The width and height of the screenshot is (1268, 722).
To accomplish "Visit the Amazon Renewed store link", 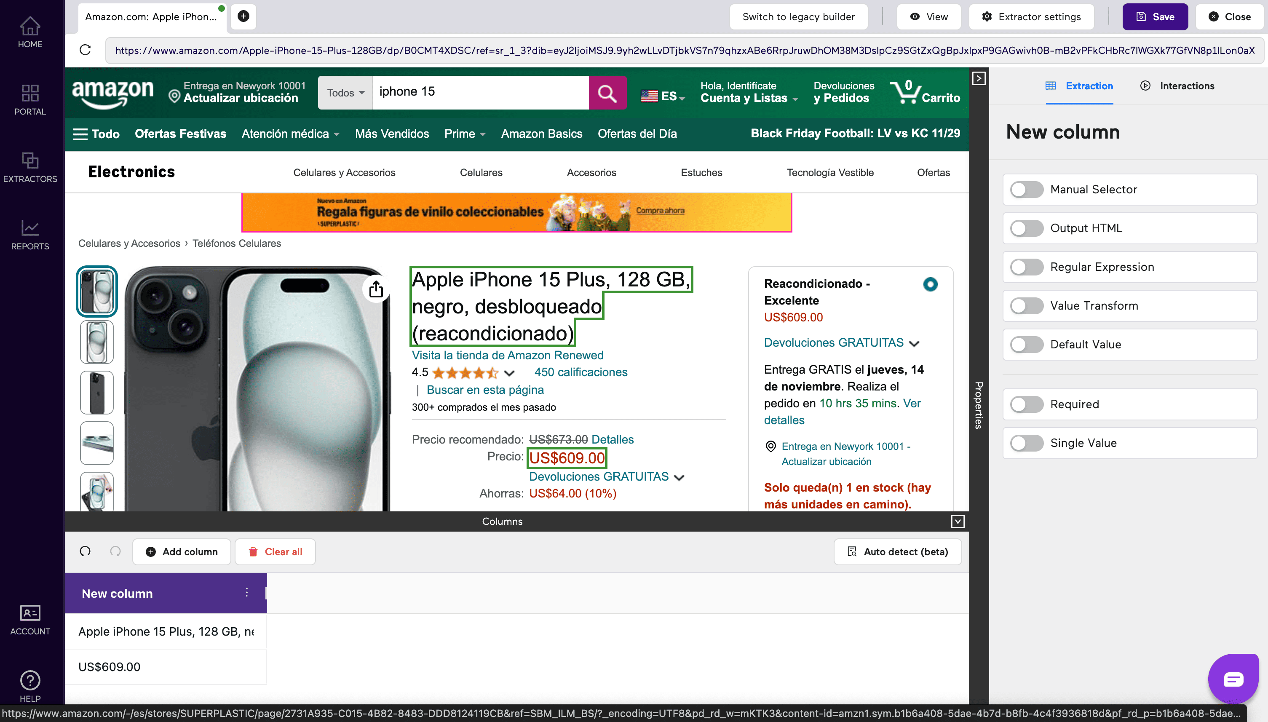I will point(507,355).
